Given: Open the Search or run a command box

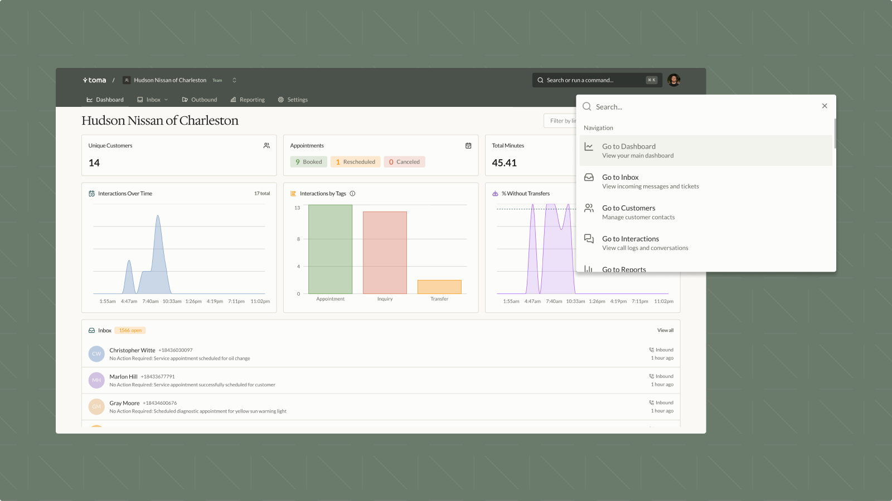Looking at the screenshot, I should click(597, 80).
